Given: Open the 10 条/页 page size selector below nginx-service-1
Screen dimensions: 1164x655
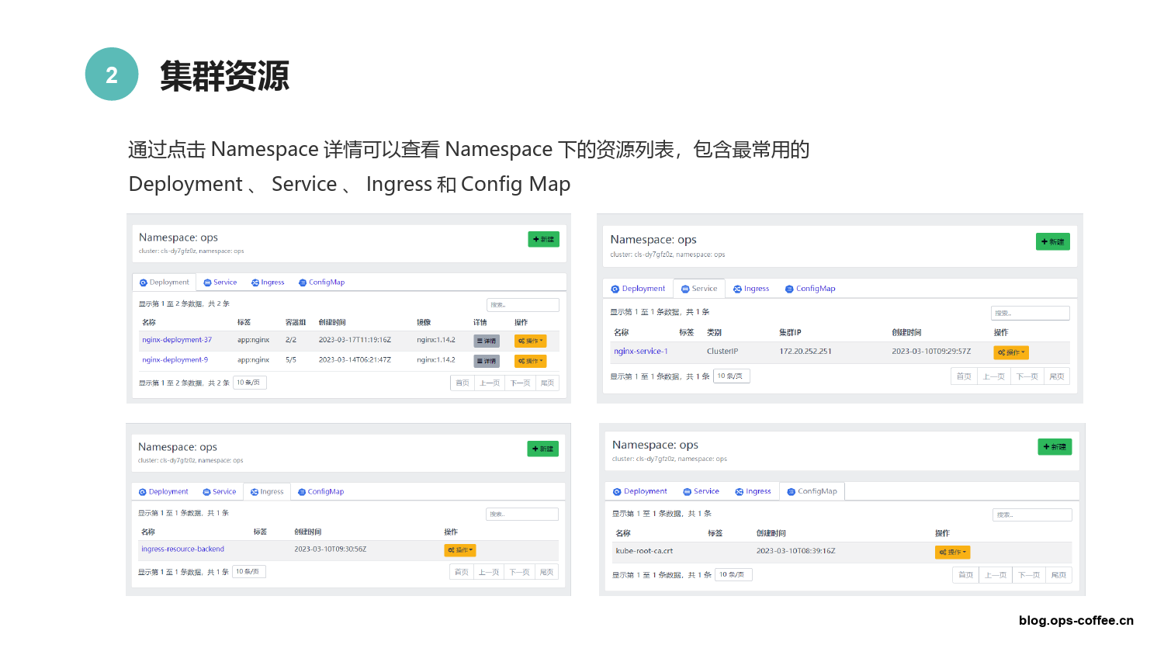Looking at the screenshot, I should [730, 376].
